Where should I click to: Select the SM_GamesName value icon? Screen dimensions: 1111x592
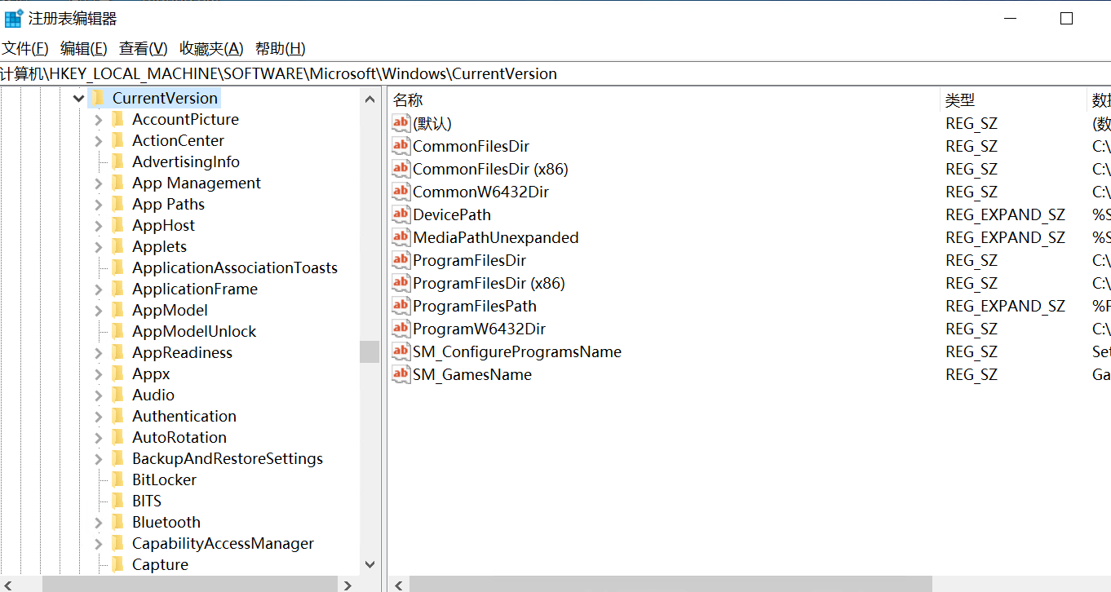(x=401, y=374)
